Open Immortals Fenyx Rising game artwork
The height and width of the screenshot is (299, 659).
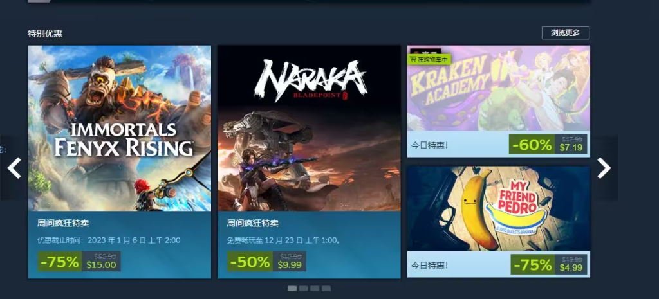click(x=119, y=128)
